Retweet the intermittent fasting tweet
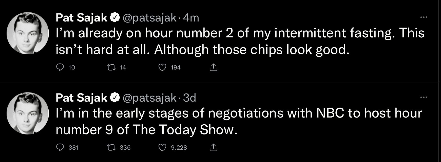 [111, 67]
